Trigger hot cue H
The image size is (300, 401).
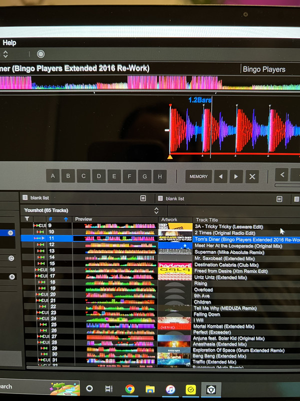pos(159,176)
